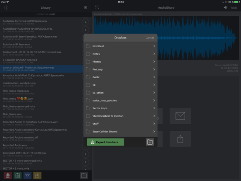Click the Export item here button

pyautogui.click(x=106, y=142)
